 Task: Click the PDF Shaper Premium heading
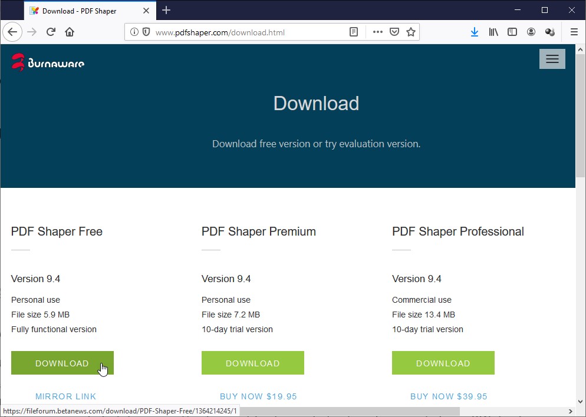pyautogui.click(x=259, y=231)
